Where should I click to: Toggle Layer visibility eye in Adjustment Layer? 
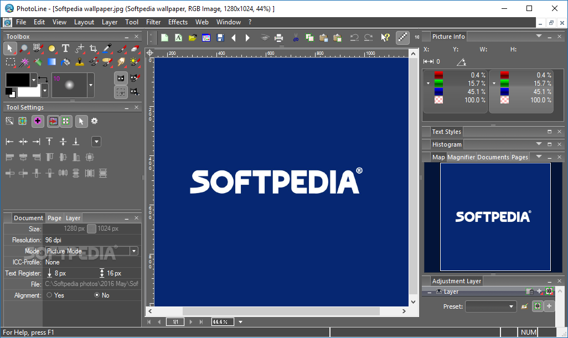click(x=439, y=292)
